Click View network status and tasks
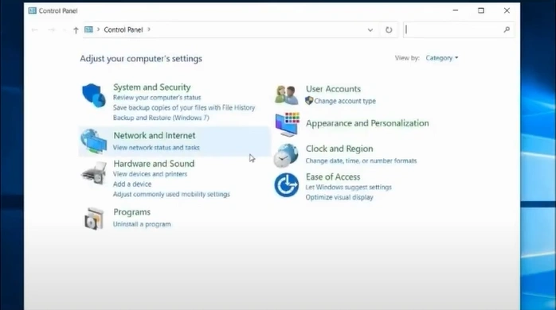Image resolution: width=556 pixels, height=310 pixels. [x=156, y=148]
